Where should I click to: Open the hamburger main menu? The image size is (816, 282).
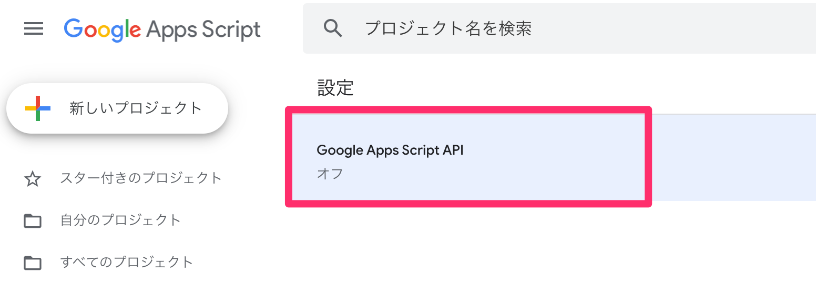pyautogui.click(x=34, y=28)
